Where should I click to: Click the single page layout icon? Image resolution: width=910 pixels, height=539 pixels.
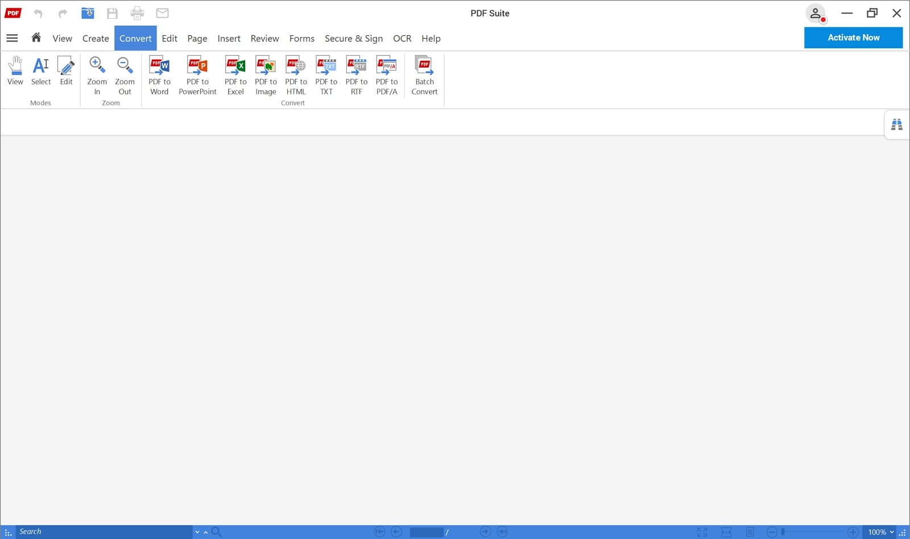point(750,532)
